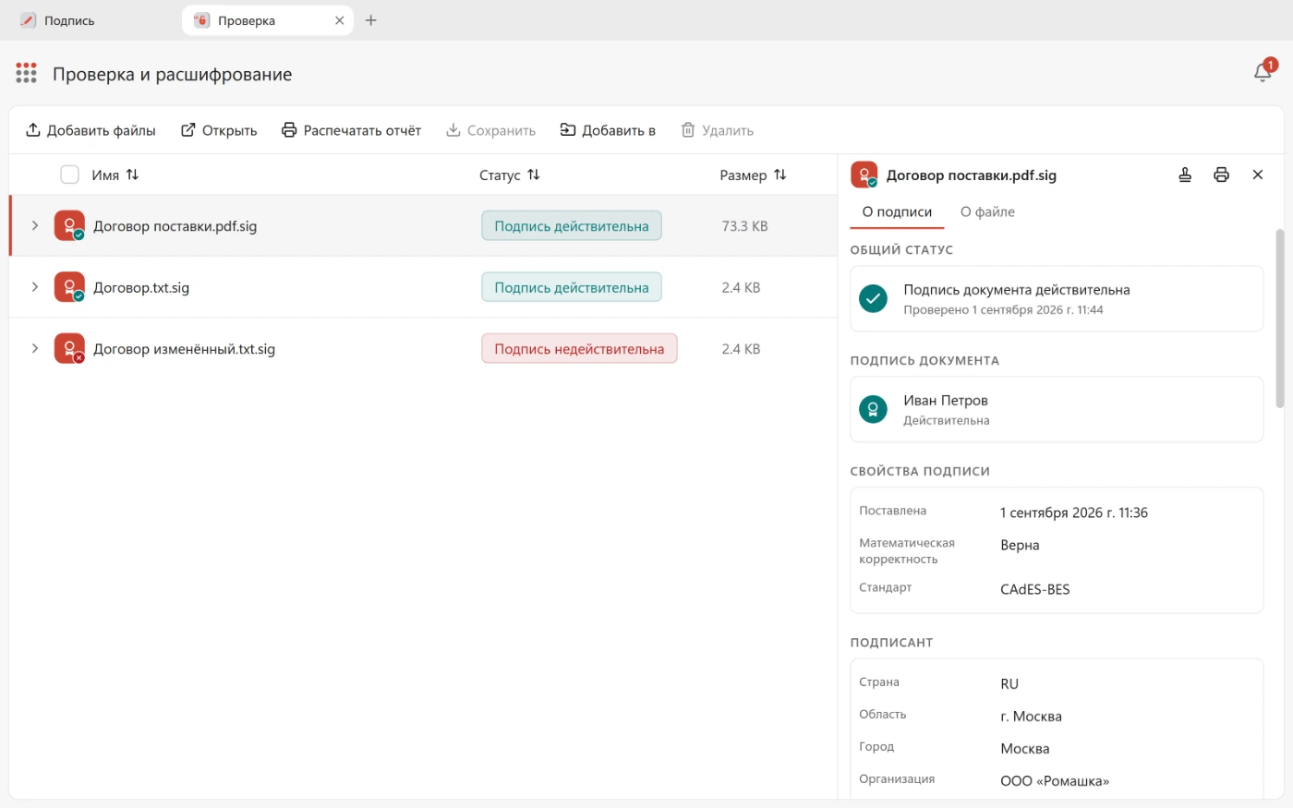Click Подпись действительна badge for Договор.txt.sig
Screen dimensions: 1293x808
pyautogui.click(x=572, y=287)
